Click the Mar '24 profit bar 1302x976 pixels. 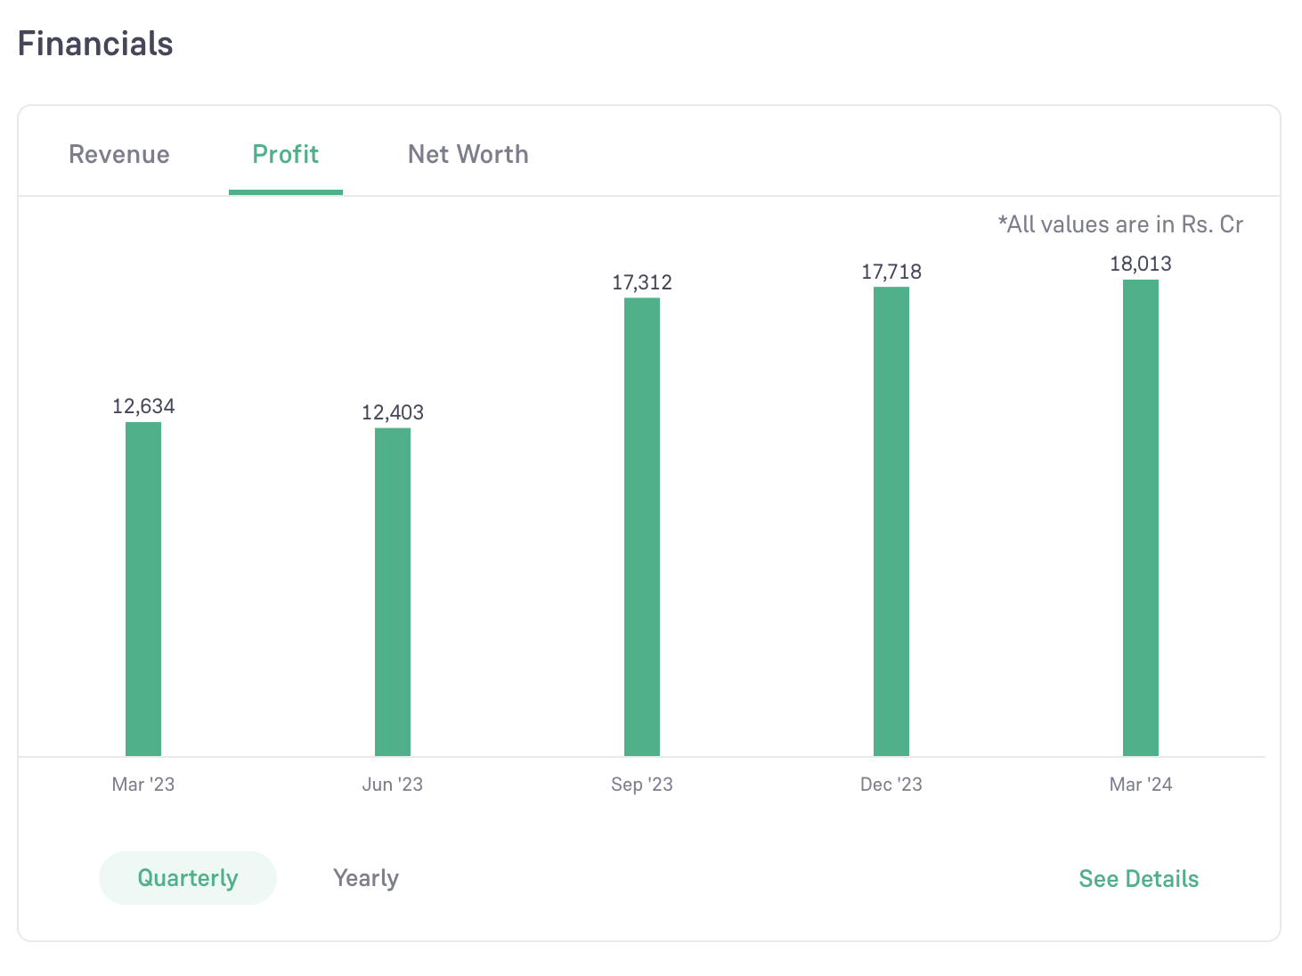pyautogui.click(x=1141, y=518)
